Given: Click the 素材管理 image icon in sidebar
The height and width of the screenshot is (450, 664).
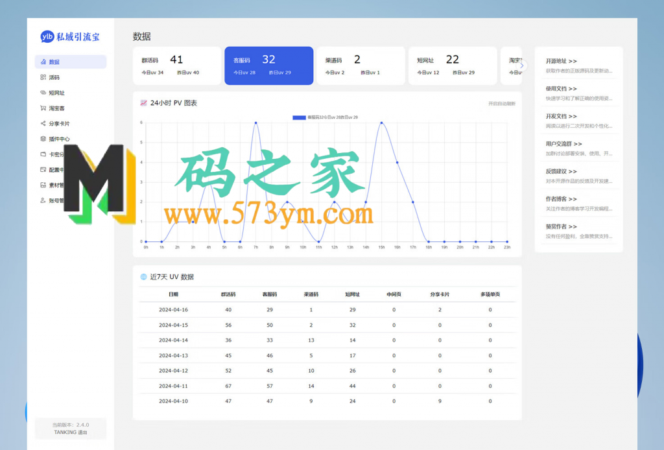Looking at the screenshot, I should tap(43, 185).
